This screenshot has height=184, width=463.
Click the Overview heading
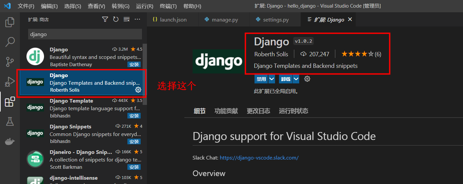209,173
